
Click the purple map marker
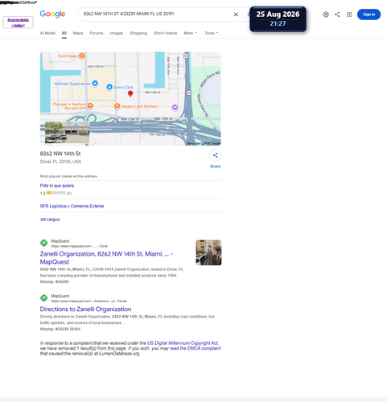tap(175, 108)
